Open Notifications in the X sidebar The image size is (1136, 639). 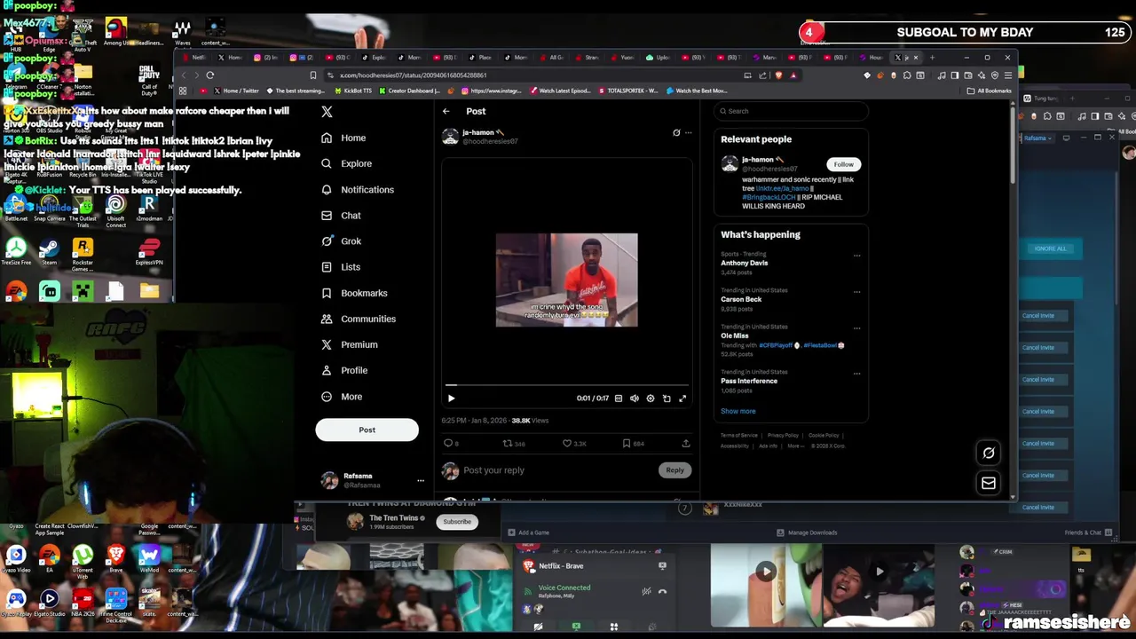point(357,189)
